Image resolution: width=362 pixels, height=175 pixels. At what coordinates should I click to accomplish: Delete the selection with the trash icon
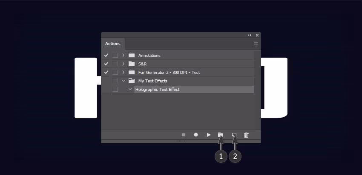pyautogui.click(x=246, y=135)
